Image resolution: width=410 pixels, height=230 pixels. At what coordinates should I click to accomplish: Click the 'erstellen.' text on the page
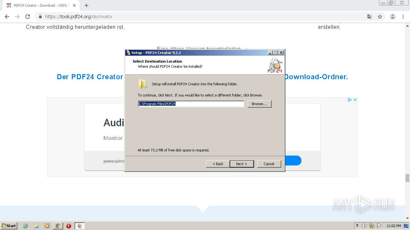coord(329,27)
